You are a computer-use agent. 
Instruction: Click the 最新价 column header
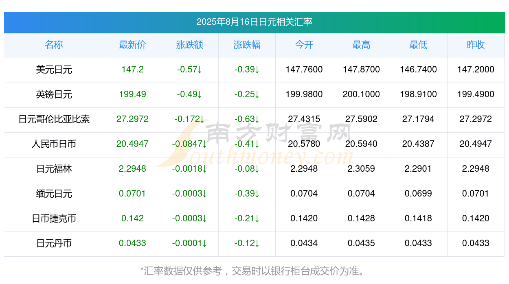coord(132,45)
